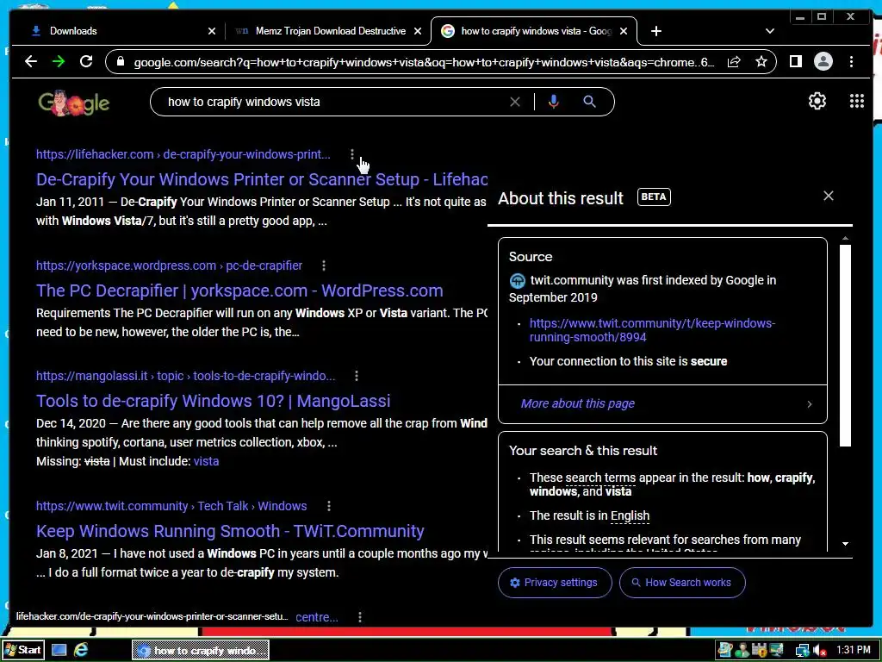Open options for the twit.community result
Viewport: 882px width, 662px height.
click(328, 506)
